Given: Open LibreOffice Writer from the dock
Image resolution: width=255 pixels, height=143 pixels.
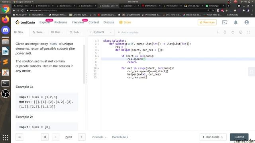Looking at the screenshot, I should (x=5, y=51).
